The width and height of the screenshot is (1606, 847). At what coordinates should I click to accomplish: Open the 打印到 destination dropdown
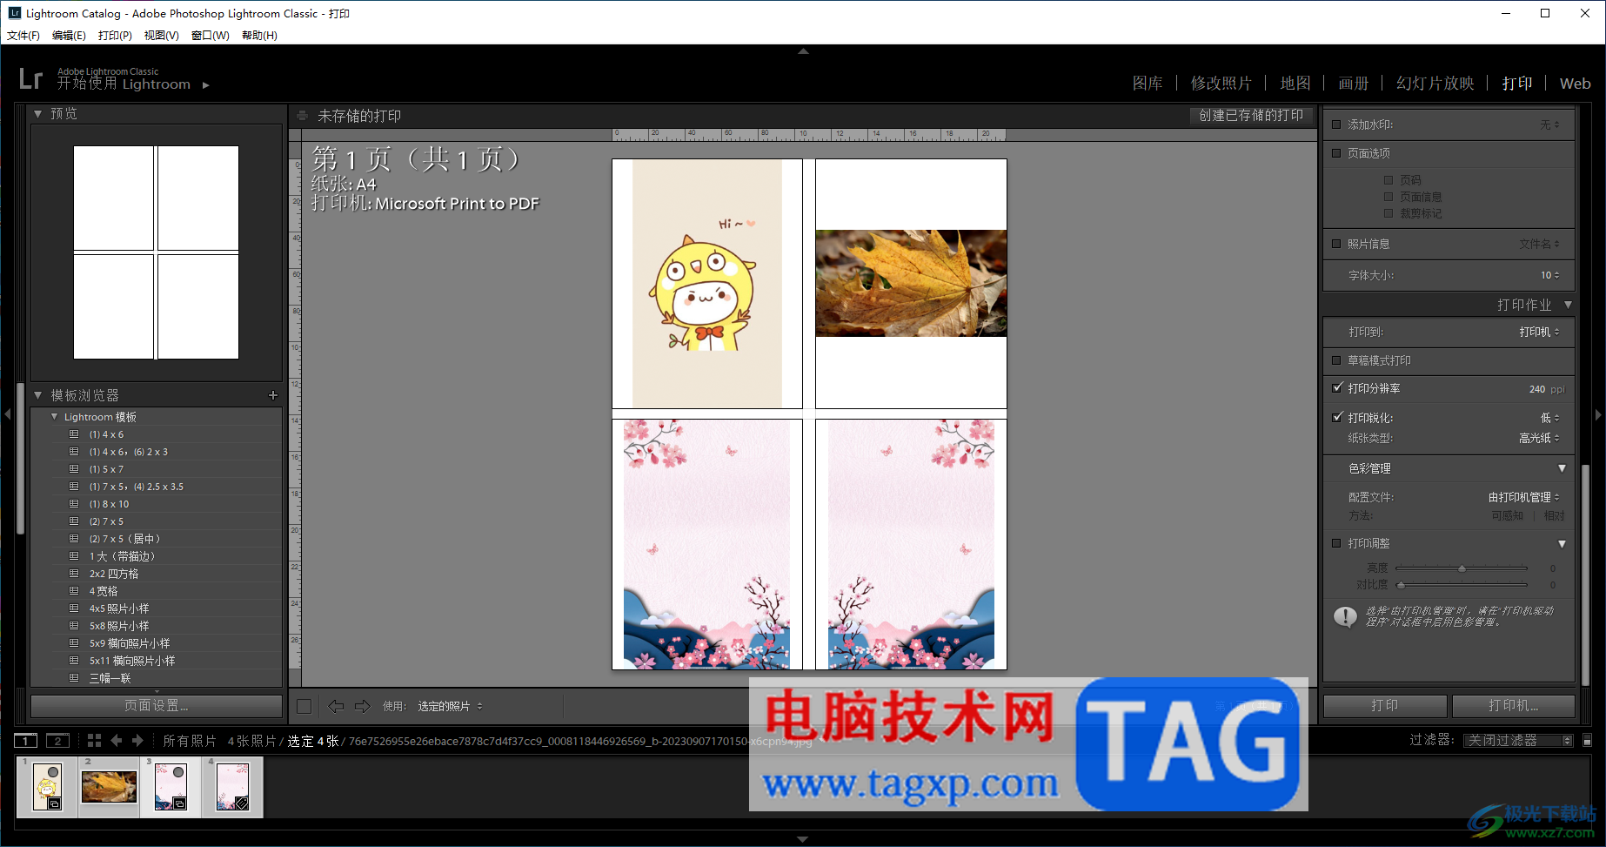[x=1539, y=332]
